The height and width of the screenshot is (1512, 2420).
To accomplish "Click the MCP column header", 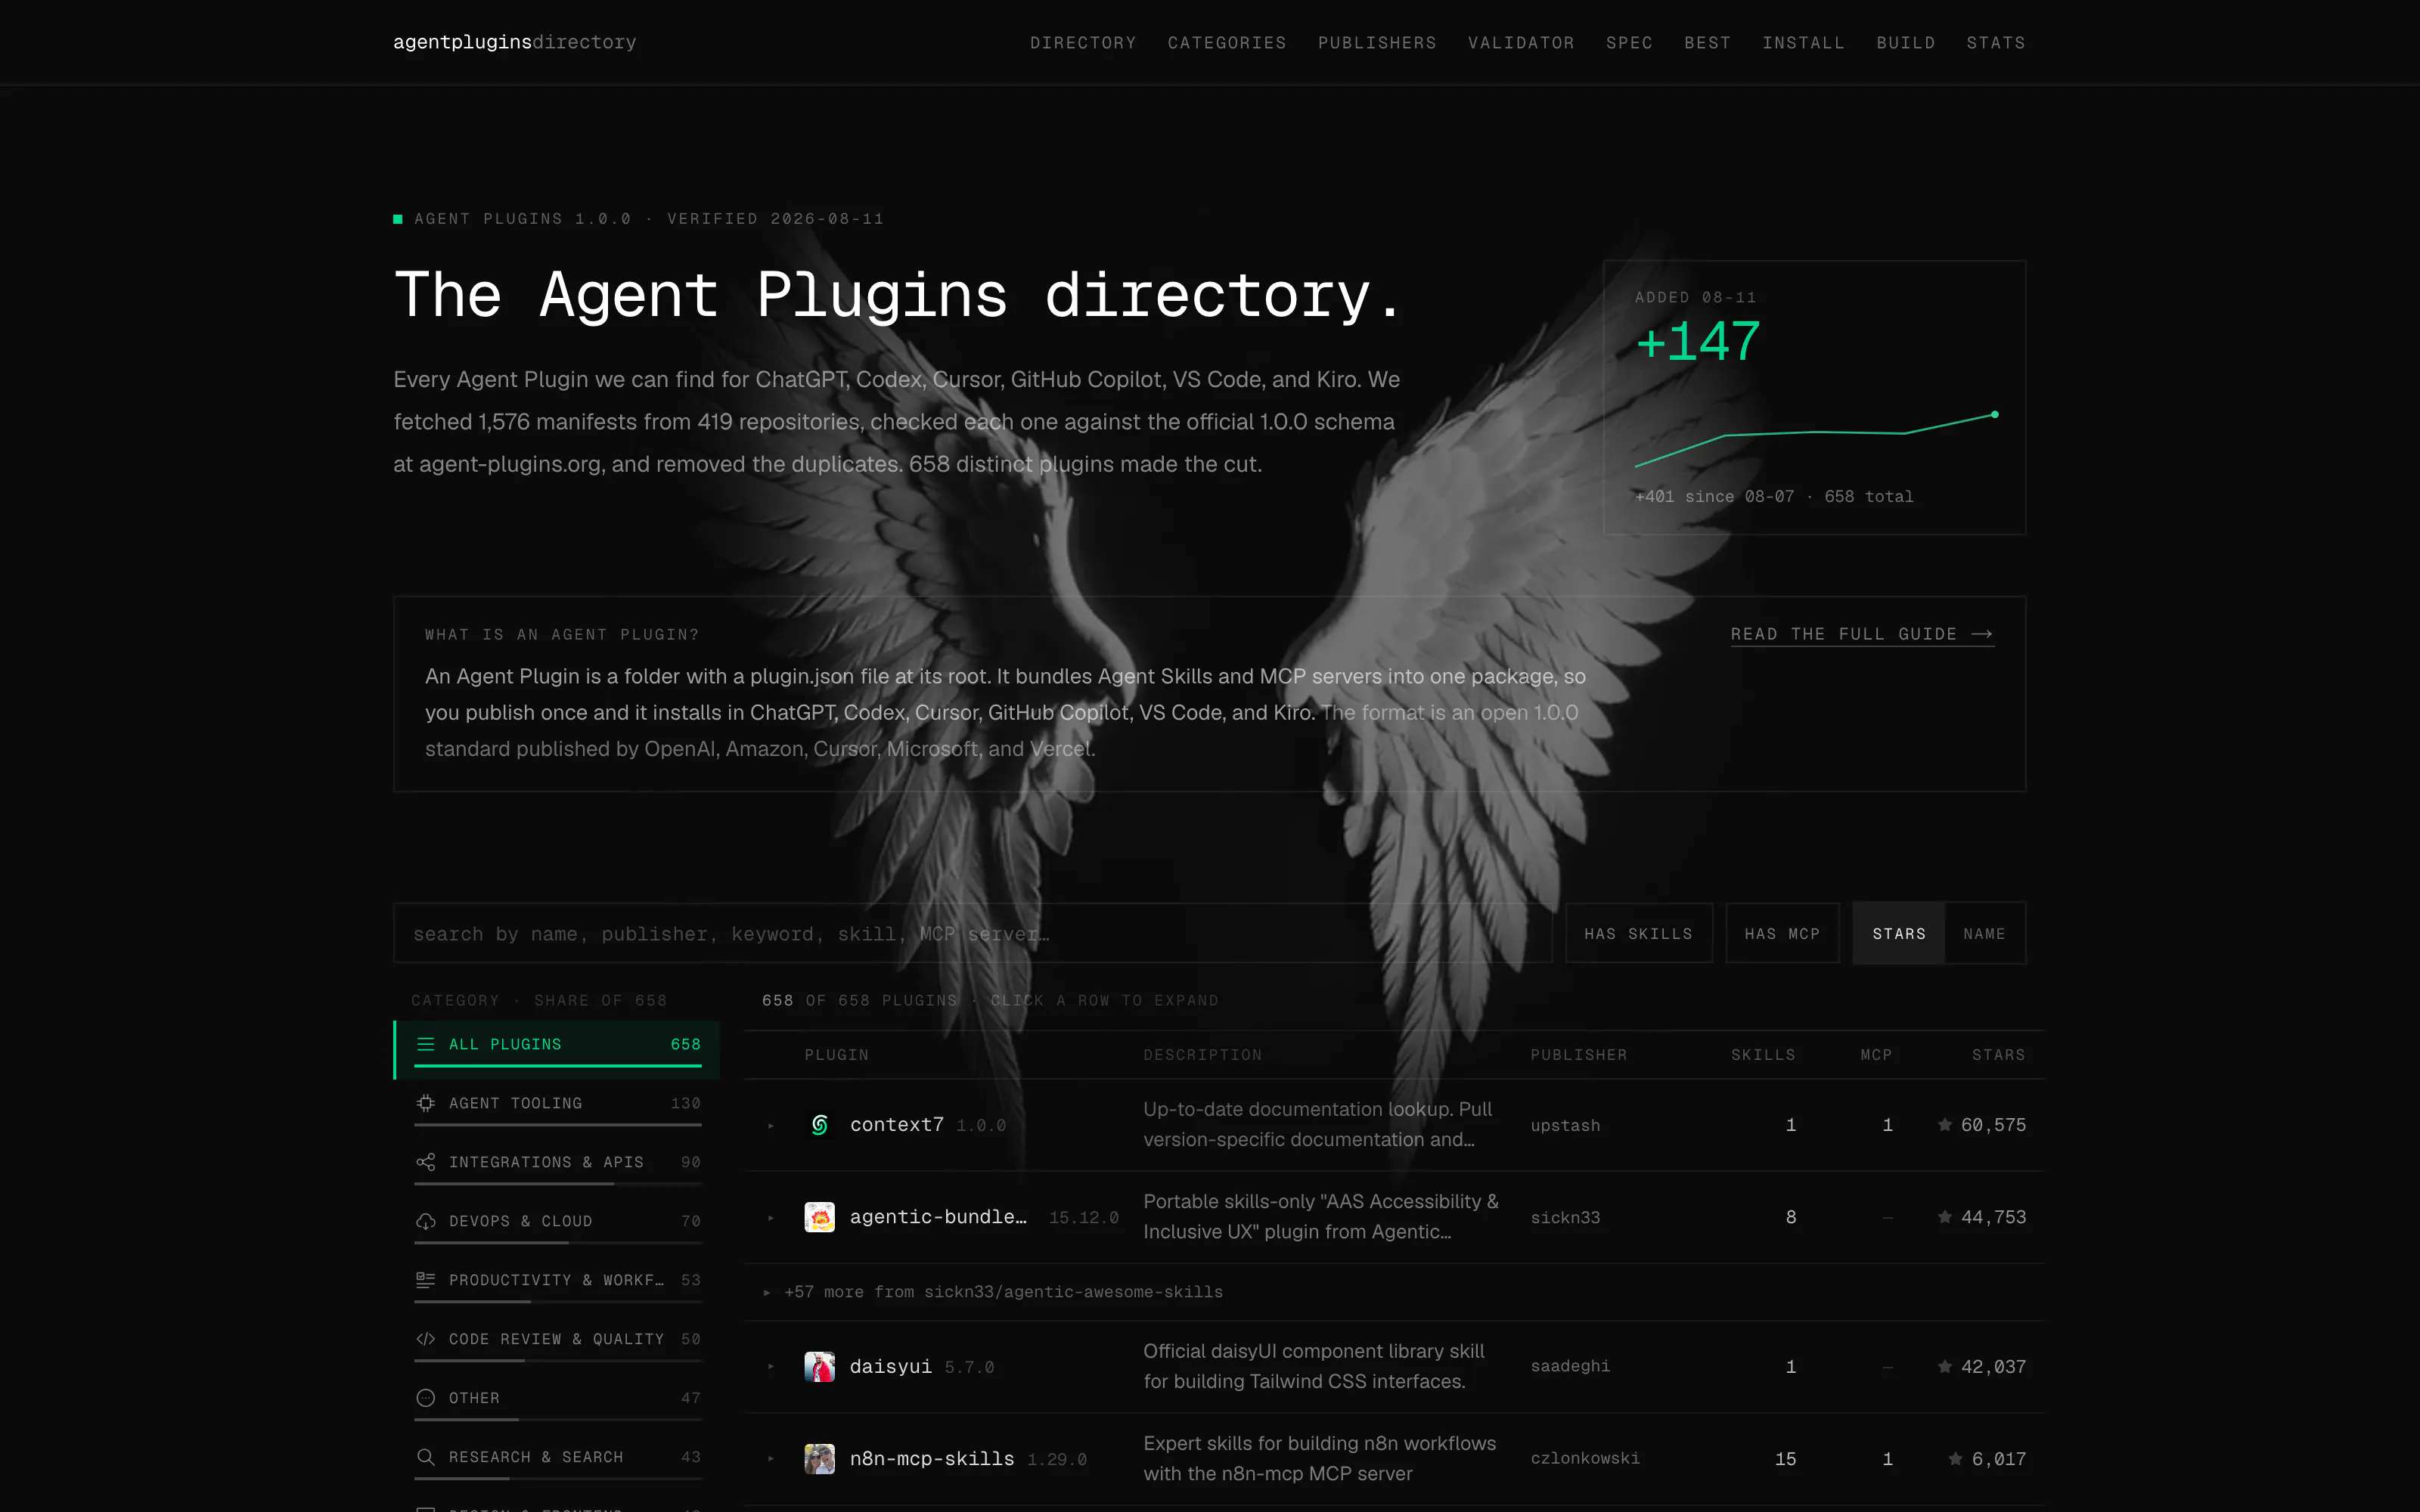I will point(1876,1055).
